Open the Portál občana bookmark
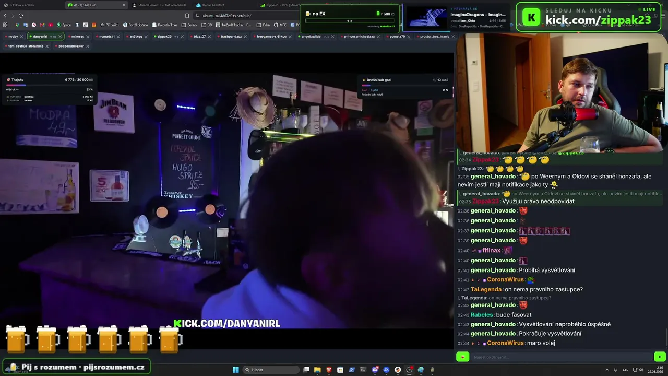 pyautogui.click(x=136, y=25)
